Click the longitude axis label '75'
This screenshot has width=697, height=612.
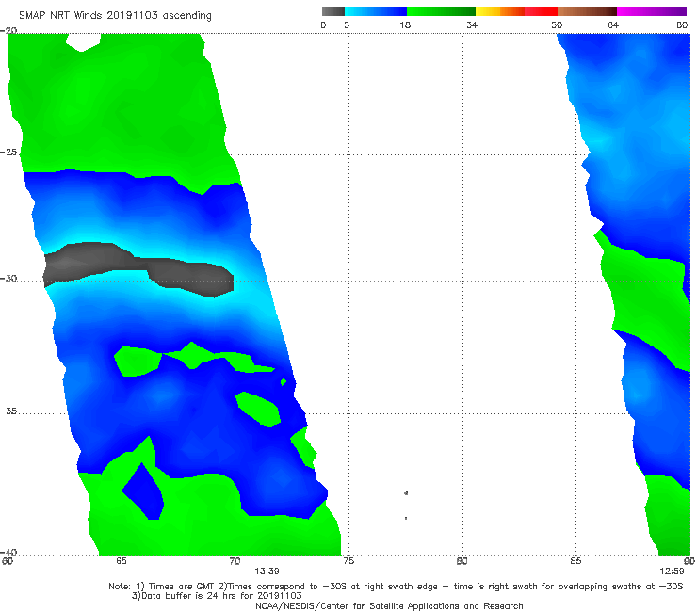348,561
